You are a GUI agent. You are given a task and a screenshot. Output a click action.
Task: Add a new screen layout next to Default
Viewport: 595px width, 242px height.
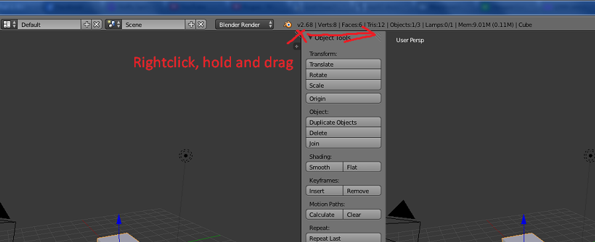(x=87, y=24)
